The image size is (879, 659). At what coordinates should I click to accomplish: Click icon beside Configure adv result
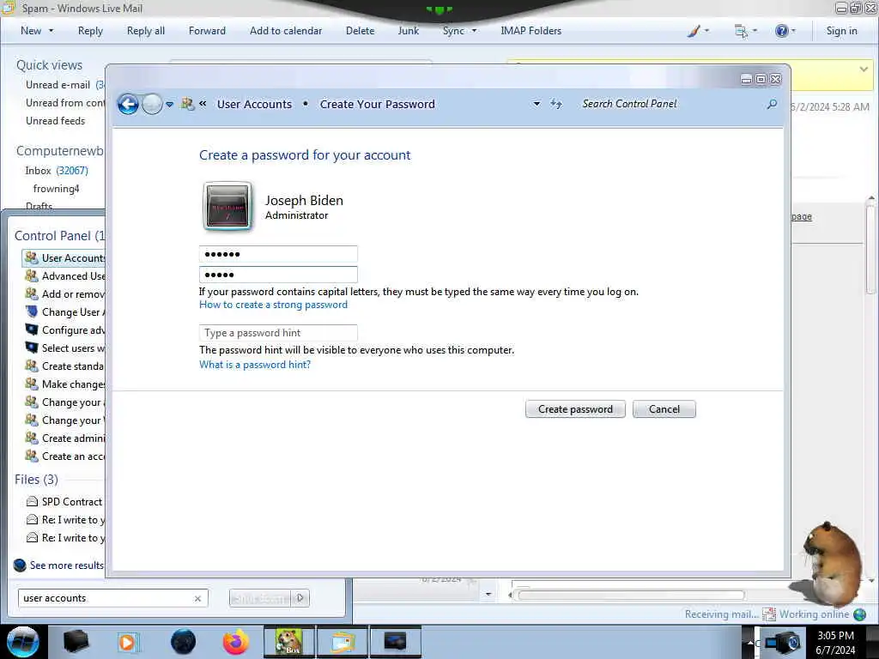tap(32, 330)
